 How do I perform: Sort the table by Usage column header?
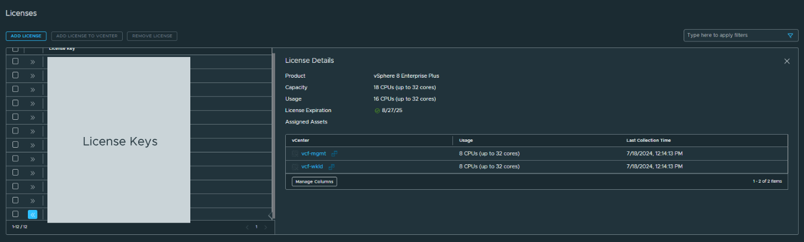(466, 141)
